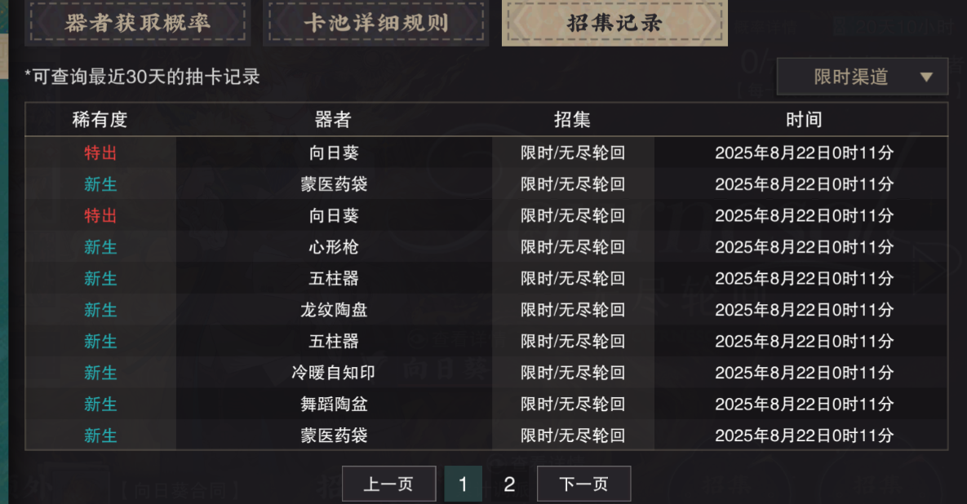Go to next page with 下一页
967x504 pixels.
pyautogui.click(x=584, y=484)
